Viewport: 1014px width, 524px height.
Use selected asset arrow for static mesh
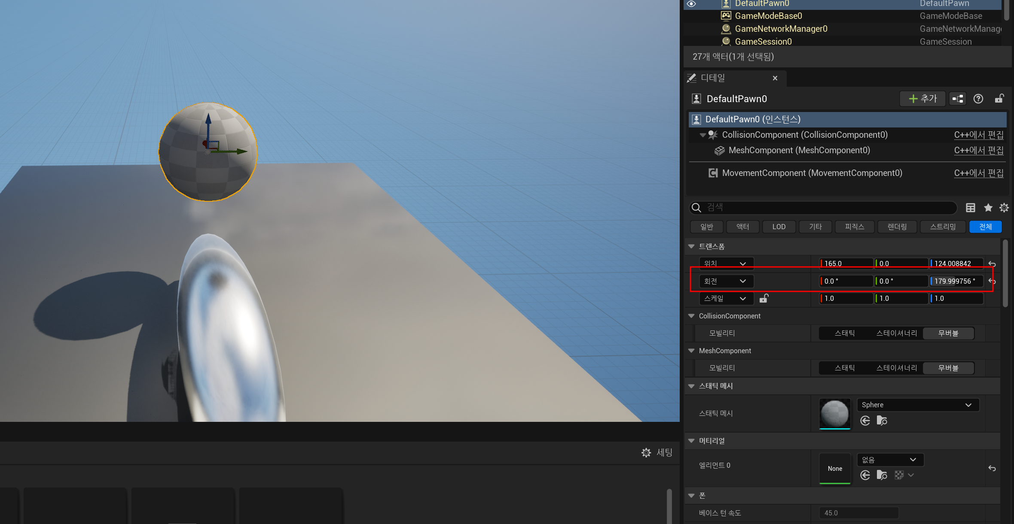(x=865, y=421)
